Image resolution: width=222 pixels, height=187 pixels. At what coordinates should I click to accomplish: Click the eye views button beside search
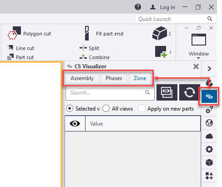(x=167, y=92)
